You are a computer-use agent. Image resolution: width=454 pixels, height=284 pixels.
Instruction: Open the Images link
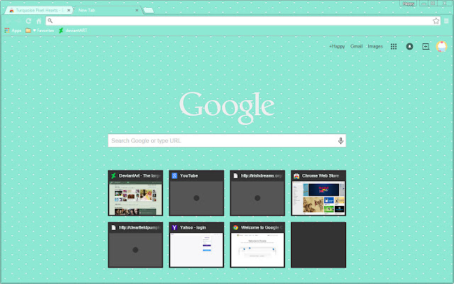point(375,46)
